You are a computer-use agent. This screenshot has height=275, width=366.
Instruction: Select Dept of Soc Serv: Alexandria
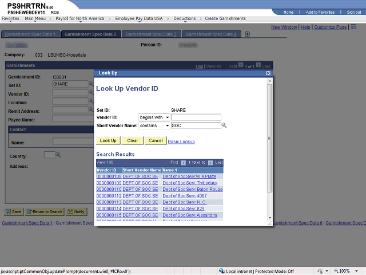[x=190, y=215]
